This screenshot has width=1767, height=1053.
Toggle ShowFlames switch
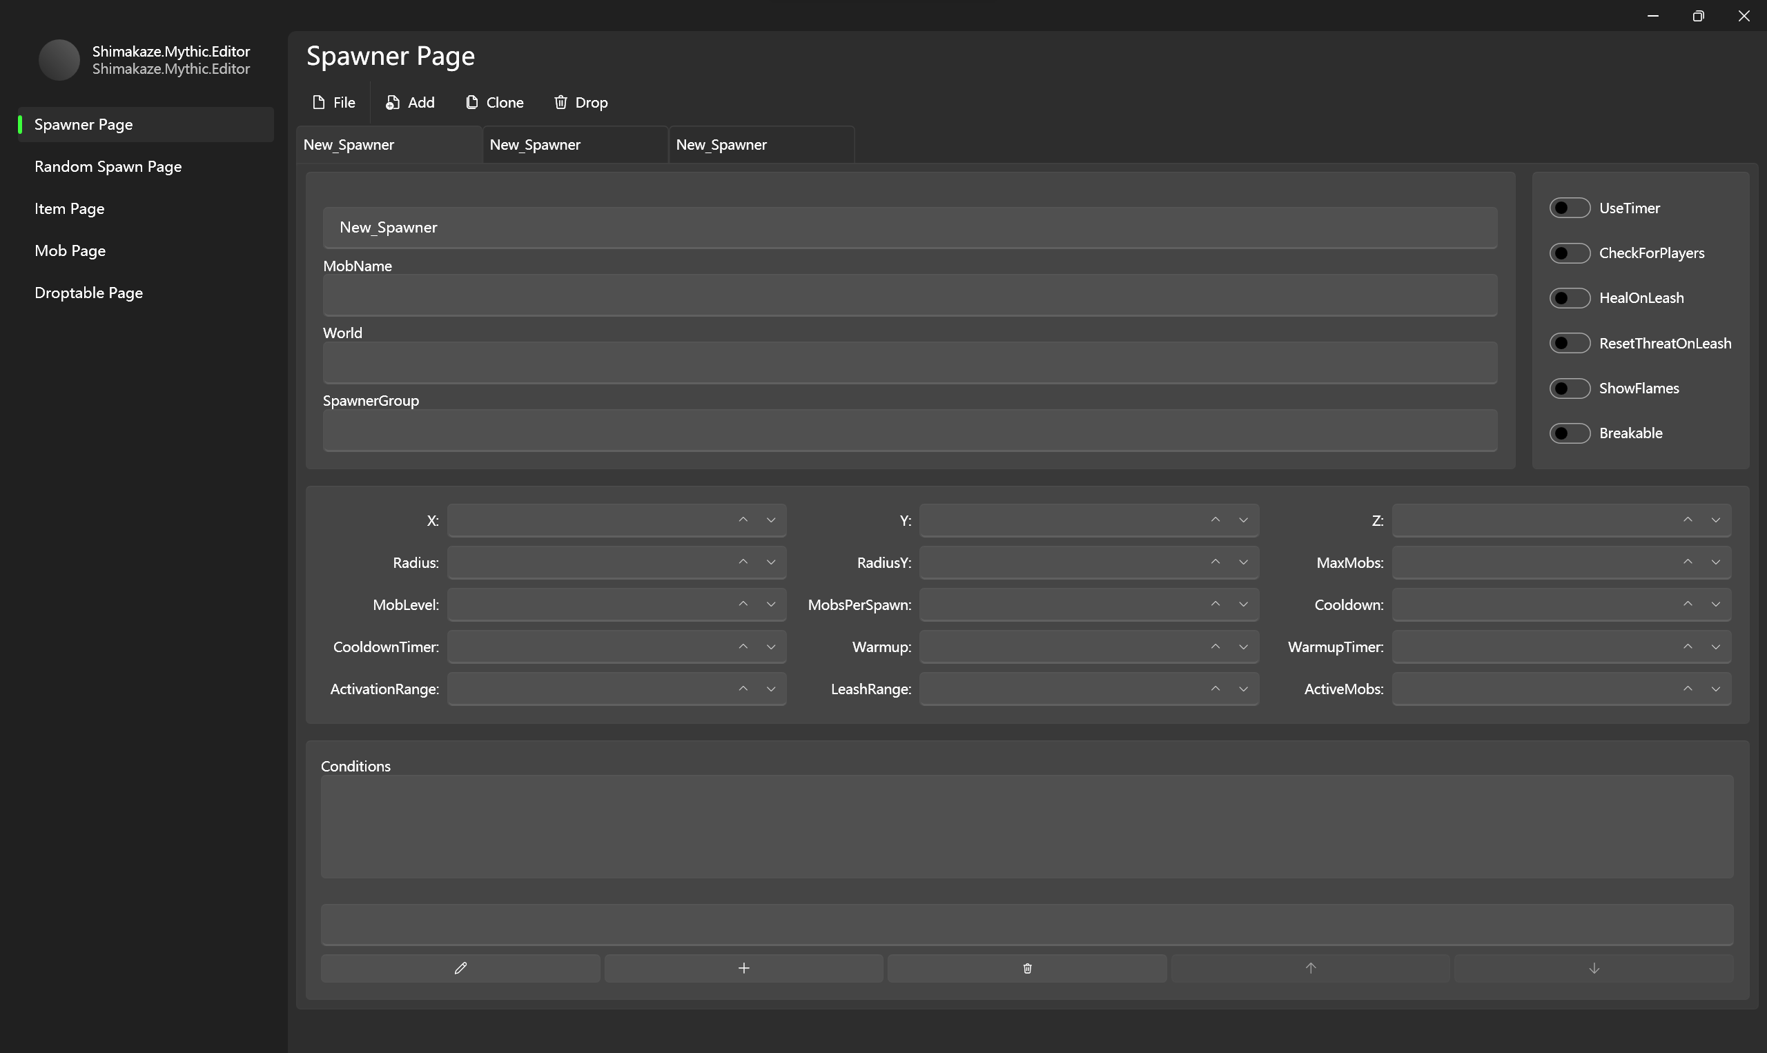pos(1570,387)
